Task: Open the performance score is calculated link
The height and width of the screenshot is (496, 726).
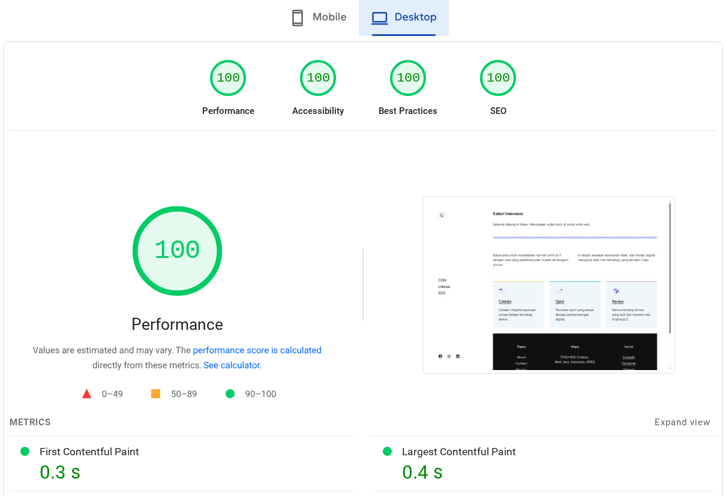Action: (257, 350)
